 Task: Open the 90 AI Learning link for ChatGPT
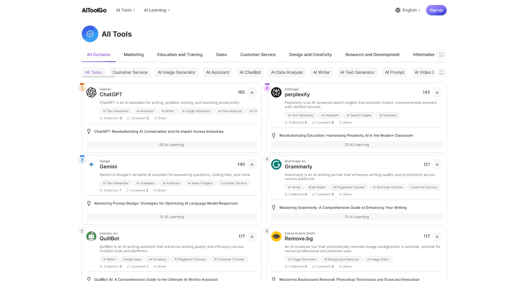click(x=172, y=145)
